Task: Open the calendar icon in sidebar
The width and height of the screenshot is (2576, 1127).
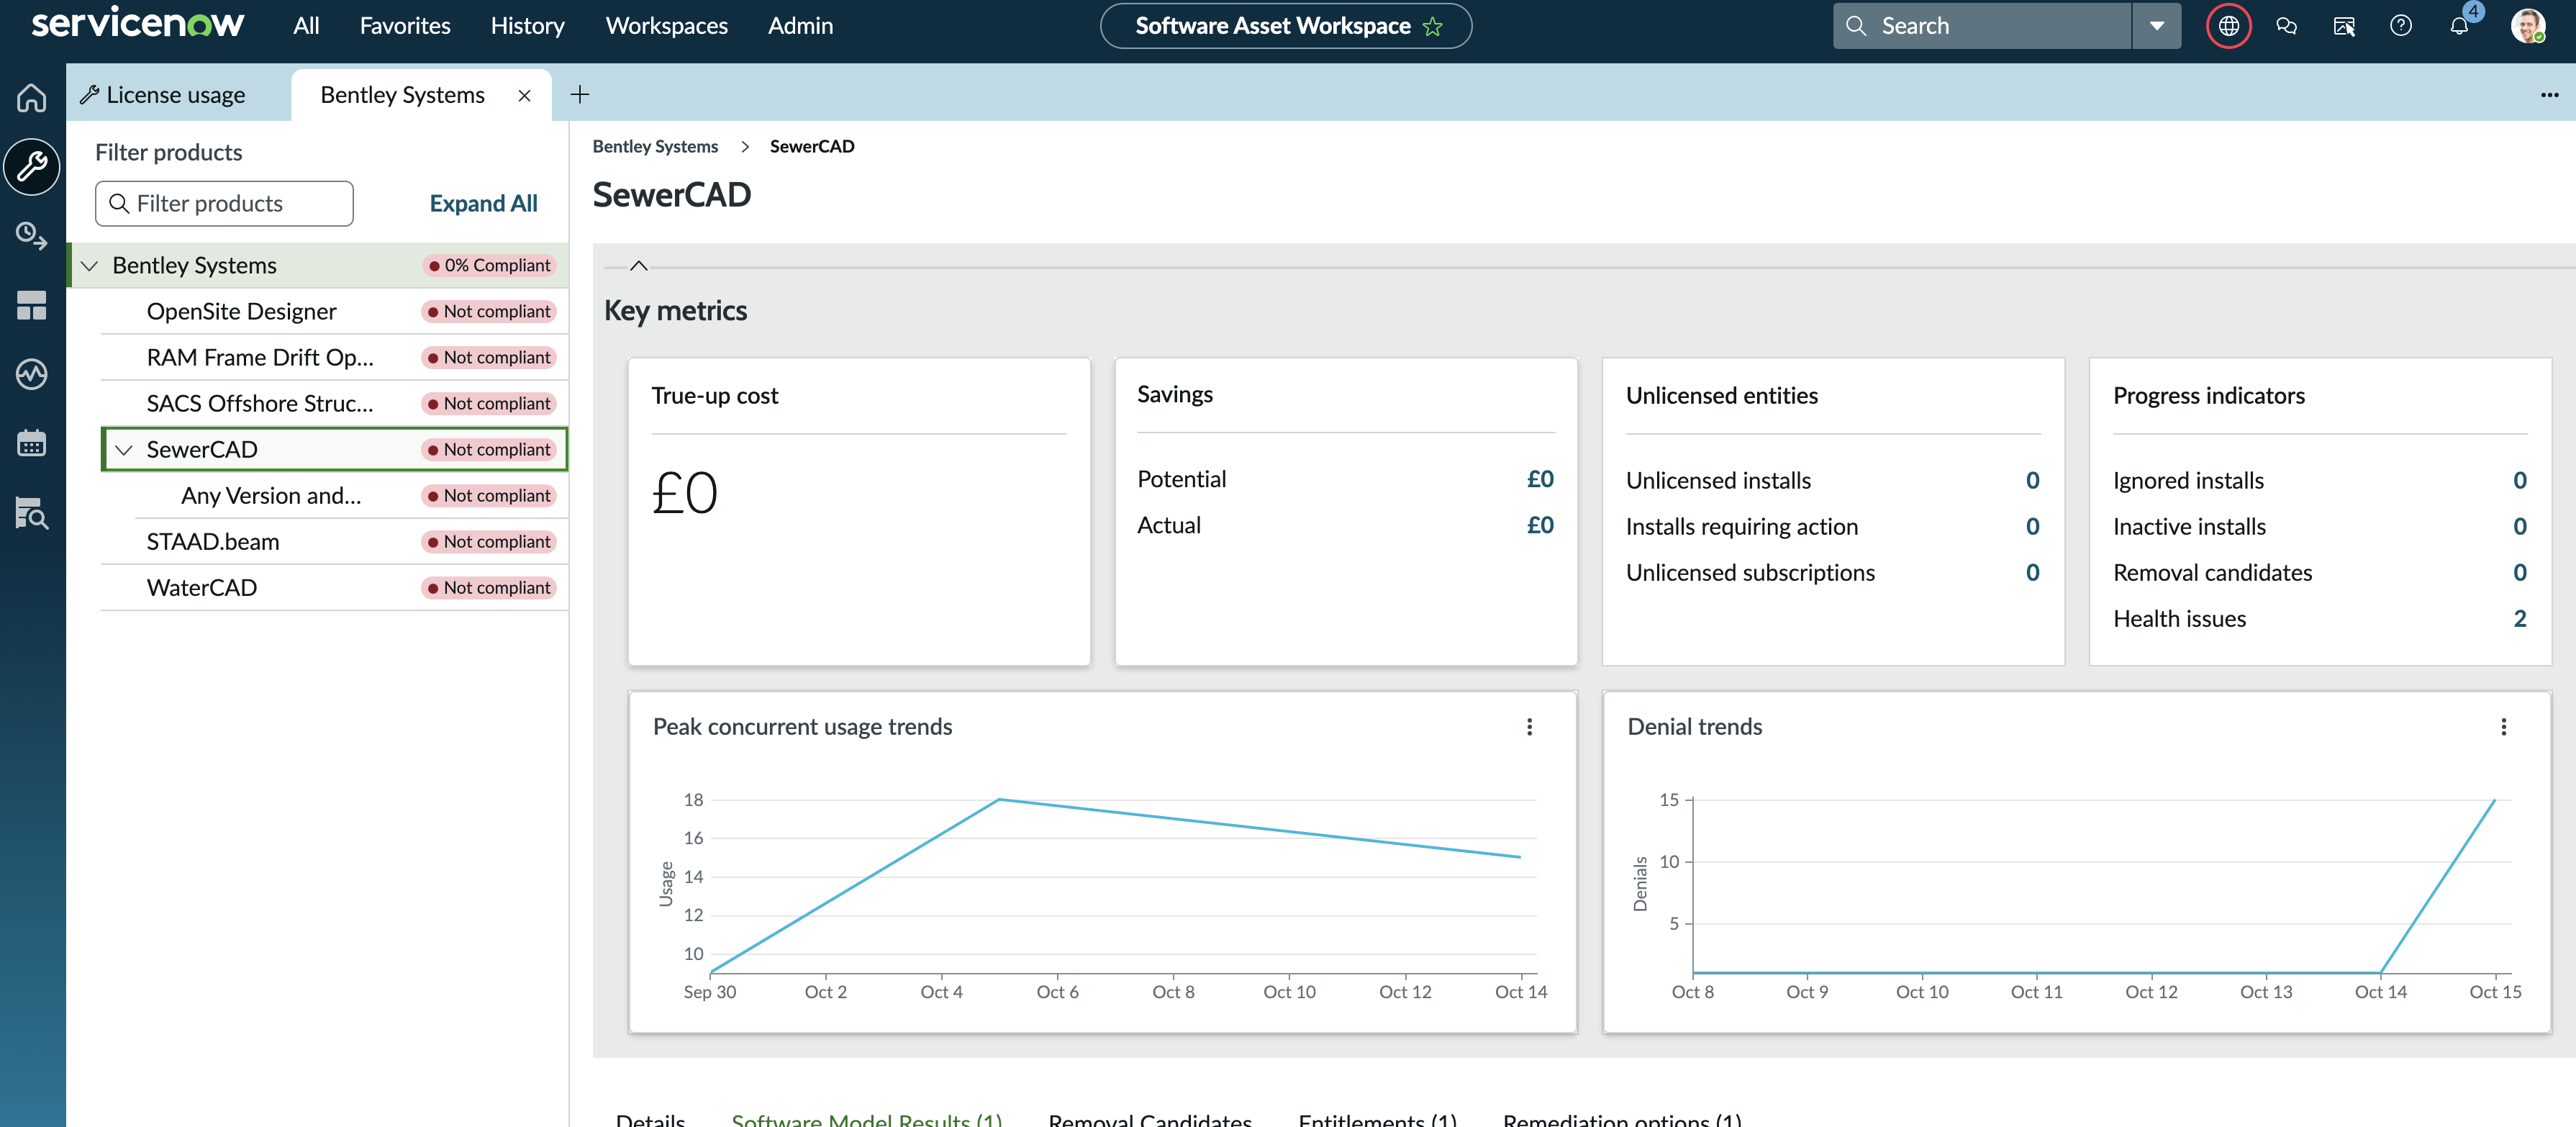Action: pos(32,443)
